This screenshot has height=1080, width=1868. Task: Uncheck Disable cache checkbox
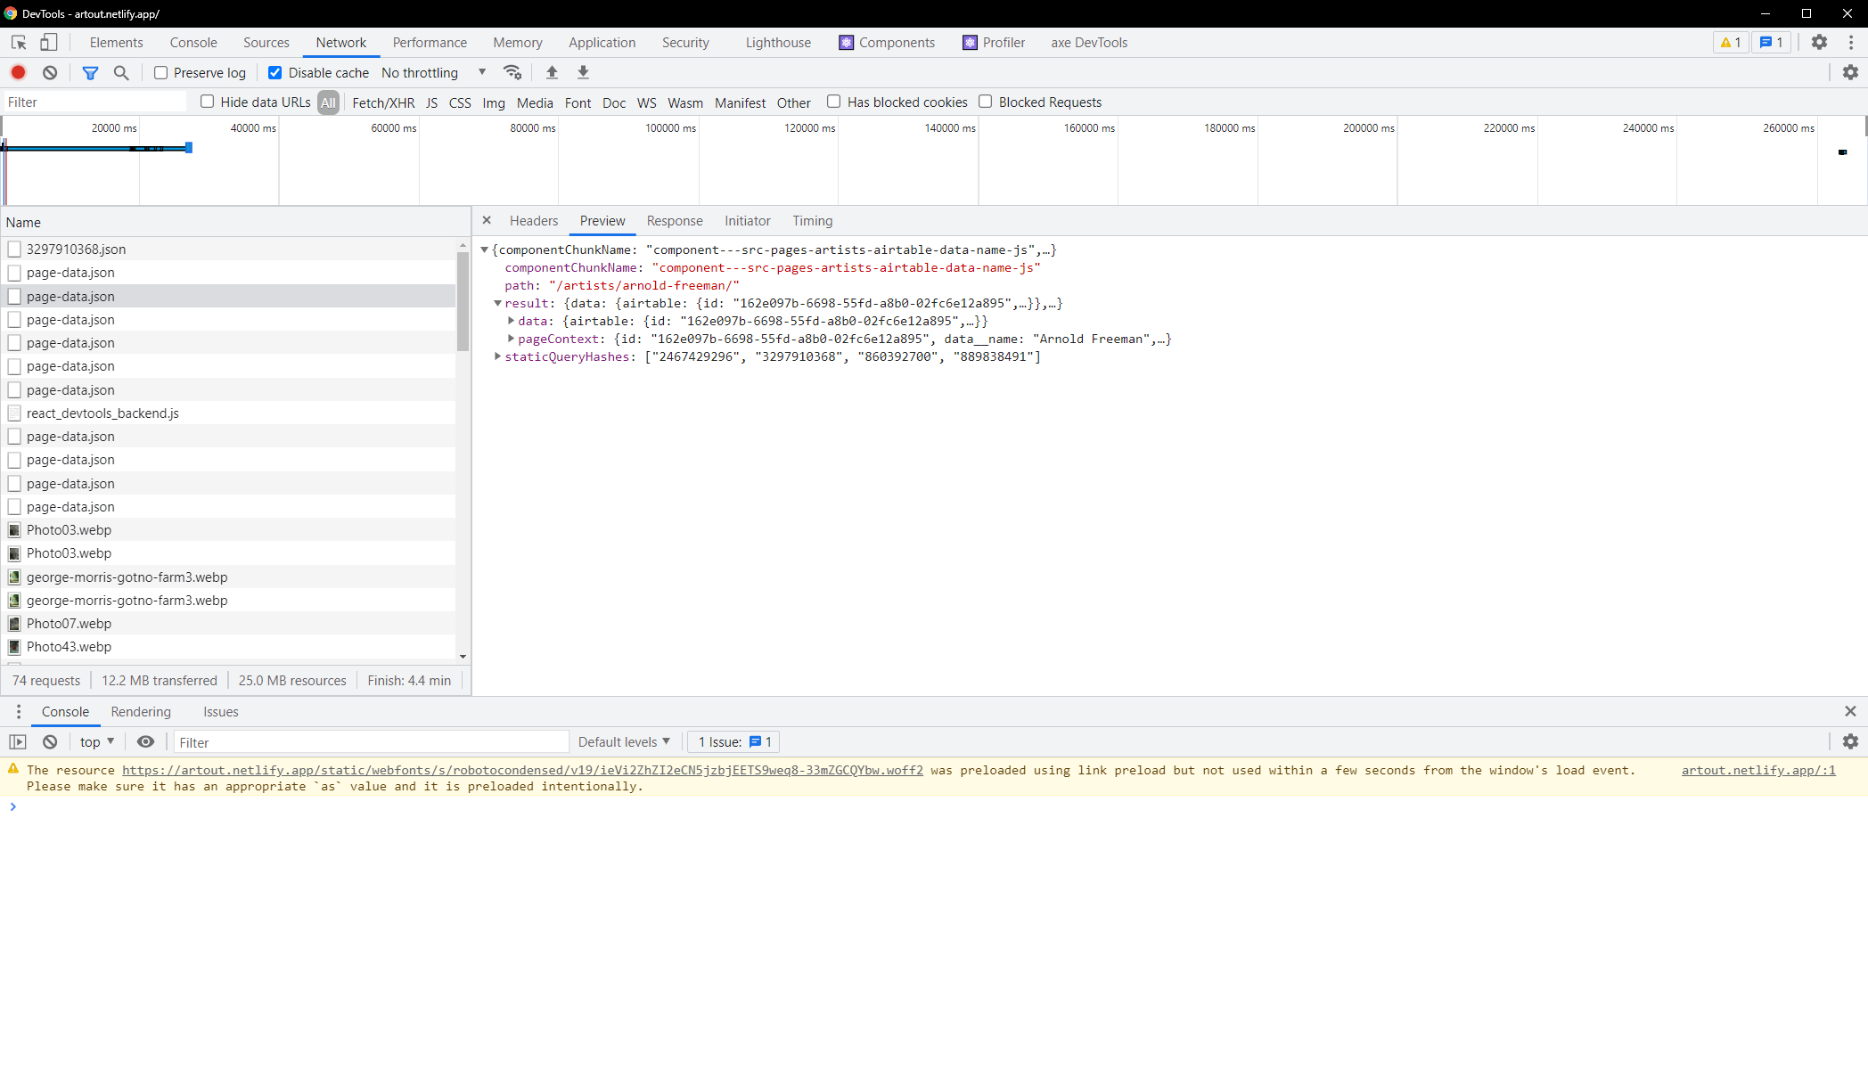274,72
